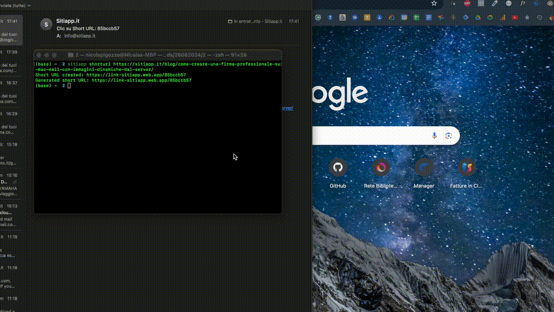Viewport: 554px width, 312px height.
Task: Select the mail received at 15:16
Action: click(x=11, y=184)
